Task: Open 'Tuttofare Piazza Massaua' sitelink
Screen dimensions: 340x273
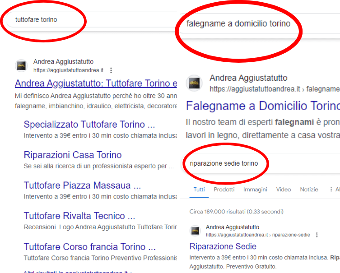Action: tap(82, 185)
